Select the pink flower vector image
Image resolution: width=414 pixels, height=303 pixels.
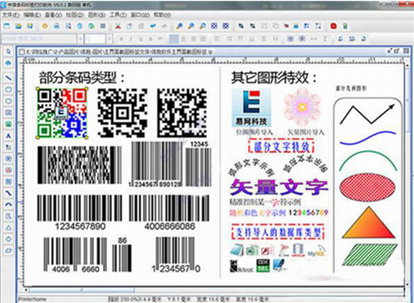click(x=303, y=107)
